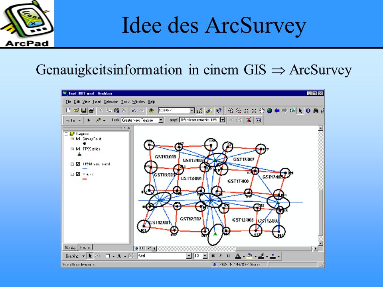383x287 pixels.
Task: Select the Drawing toolbar arrow pointer
Action: (x=90, y=256)
